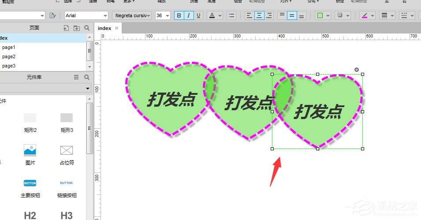
Task: Open the widget library options menu icon
Action: click(x=76, y=77)
